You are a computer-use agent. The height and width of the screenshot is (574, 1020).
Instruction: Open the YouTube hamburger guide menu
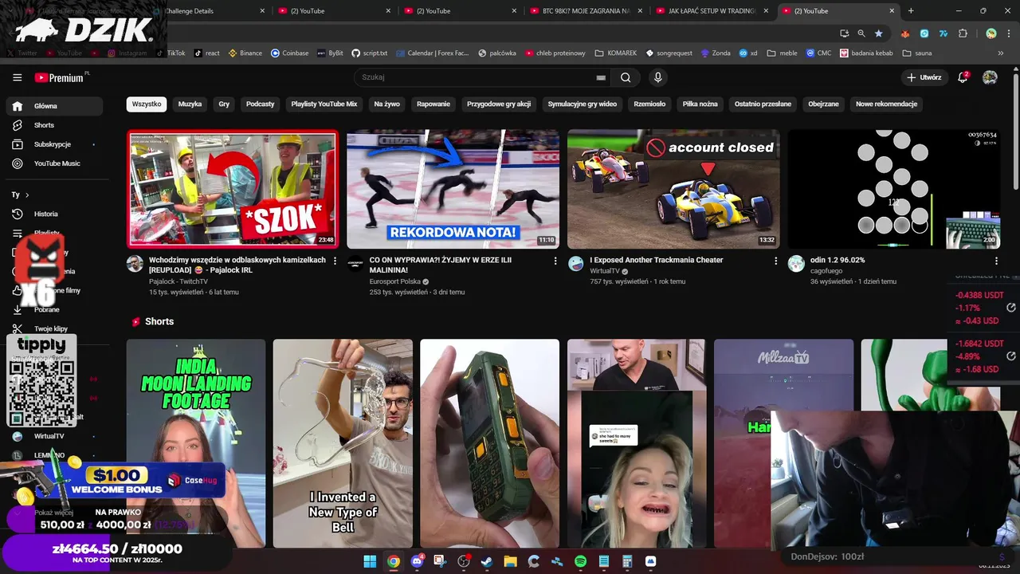coord(18,77)
